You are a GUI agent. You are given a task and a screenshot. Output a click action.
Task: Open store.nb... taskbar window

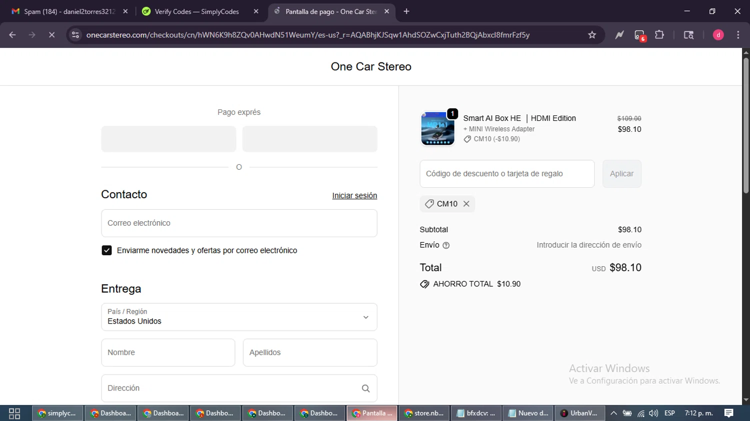(424, 414)
